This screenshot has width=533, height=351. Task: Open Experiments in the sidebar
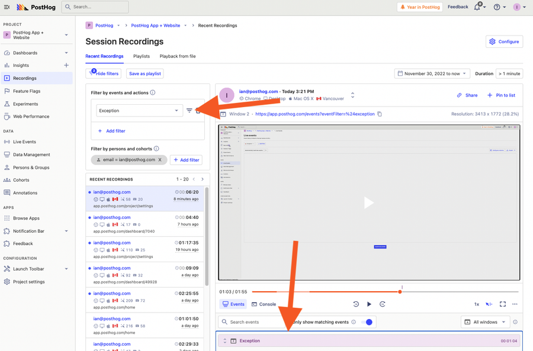point(37,104)
